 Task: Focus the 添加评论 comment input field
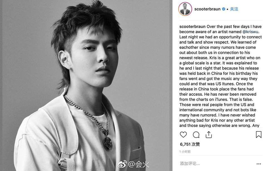[216, 164]
